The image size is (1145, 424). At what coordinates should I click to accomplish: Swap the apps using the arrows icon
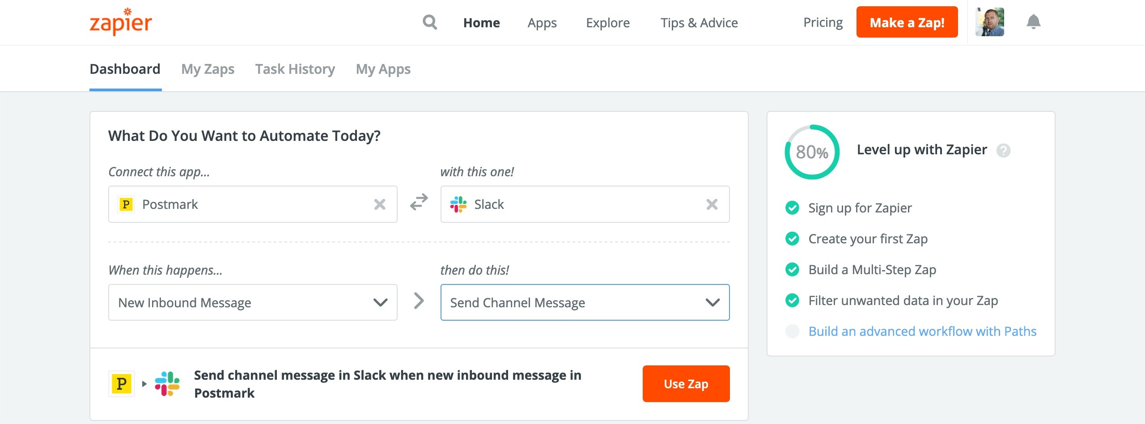(419, 203)
